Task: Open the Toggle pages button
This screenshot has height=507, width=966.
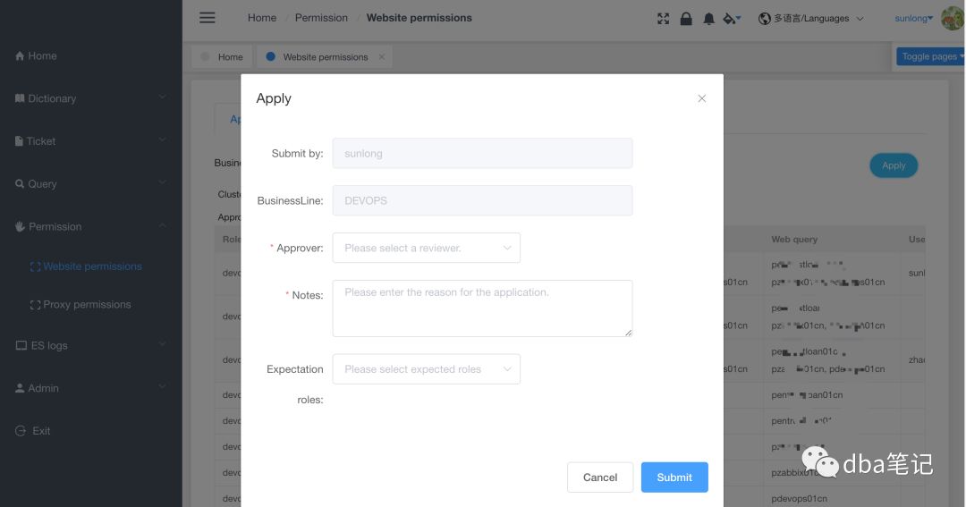Action: tap(931, 56)
